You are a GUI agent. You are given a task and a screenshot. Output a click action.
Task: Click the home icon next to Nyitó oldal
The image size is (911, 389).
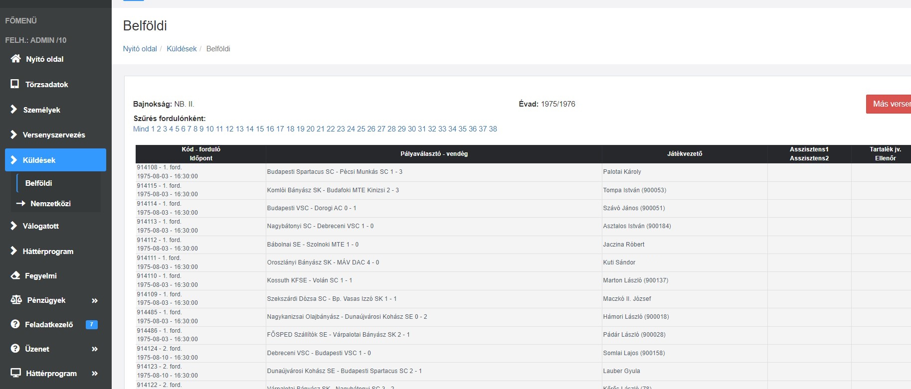(x=15, y=59)
